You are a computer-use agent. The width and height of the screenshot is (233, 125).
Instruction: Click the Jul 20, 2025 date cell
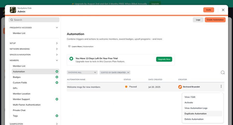tap(154, 87)
